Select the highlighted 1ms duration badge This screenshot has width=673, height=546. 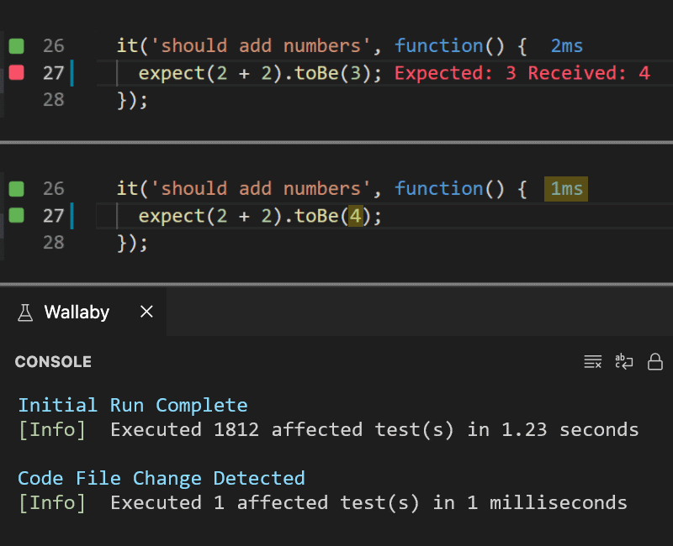point(565,188)
